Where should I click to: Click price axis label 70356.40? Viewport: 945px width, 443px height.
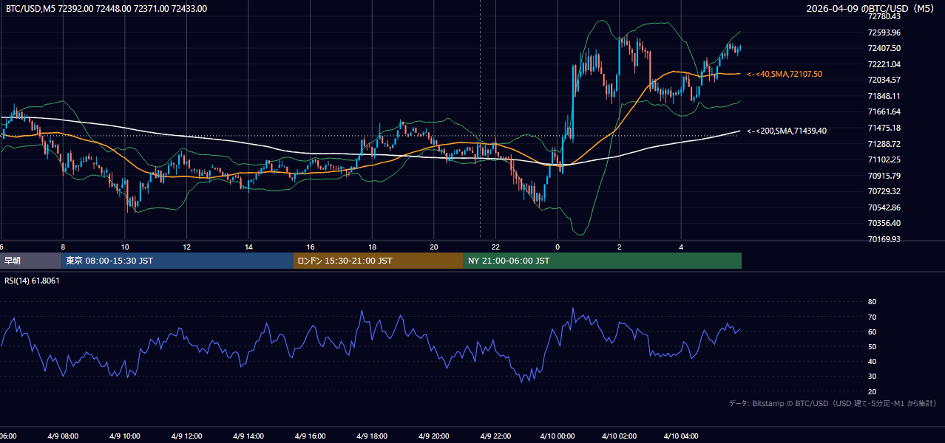coord(884,223)
